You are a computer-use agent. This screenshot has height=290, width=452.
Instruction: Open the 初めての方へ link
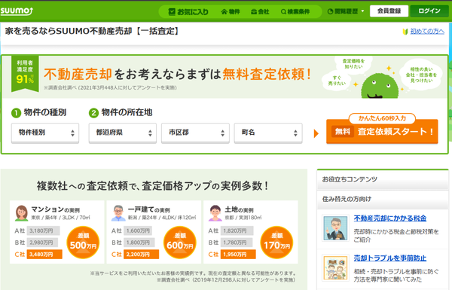[x=427, y=31]
